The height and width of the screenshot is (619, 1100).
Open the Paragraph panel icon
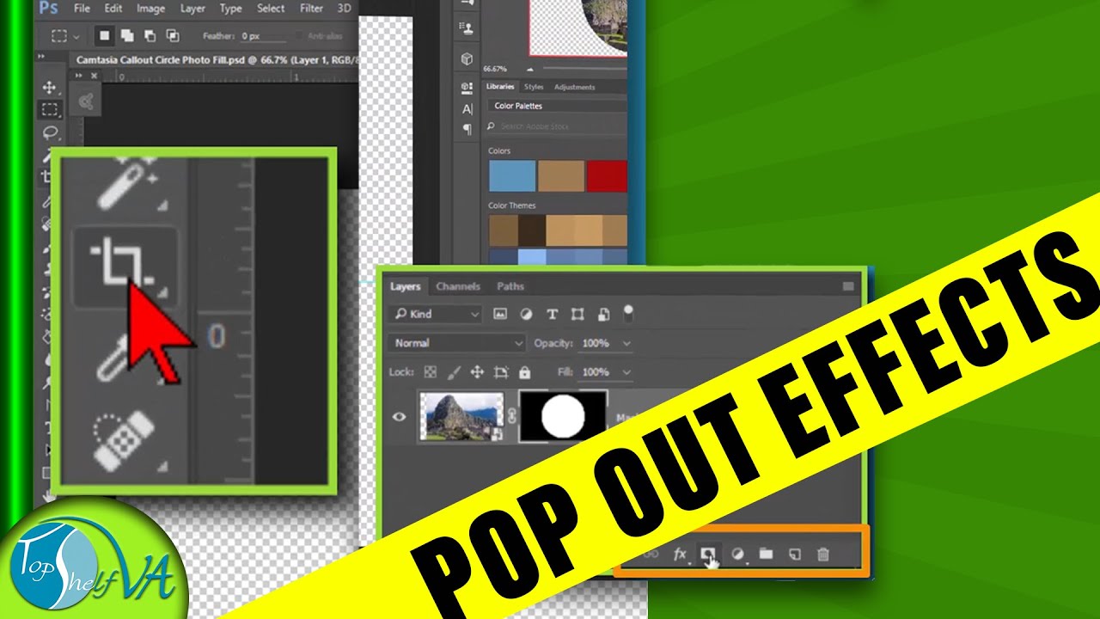(467, 129)
